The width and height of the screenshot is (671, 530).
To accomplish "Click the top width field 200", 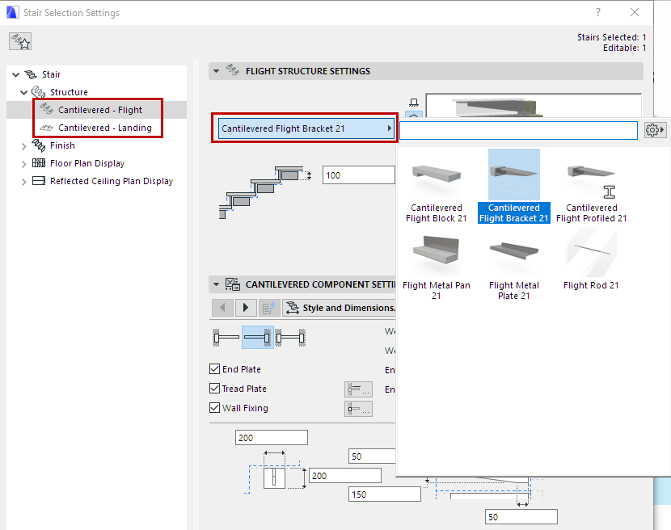I will [272, 438].
